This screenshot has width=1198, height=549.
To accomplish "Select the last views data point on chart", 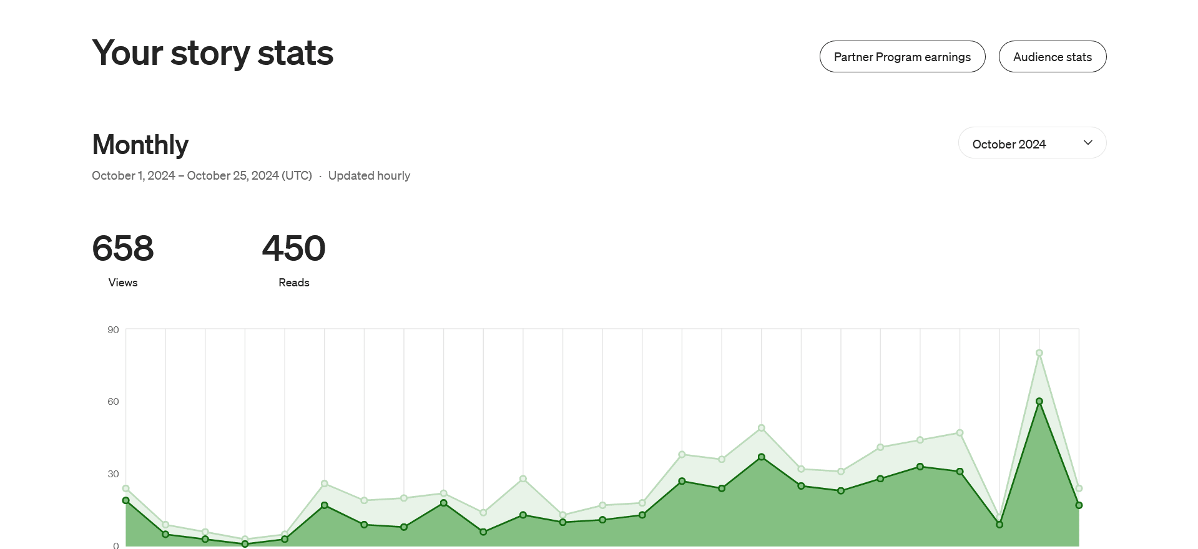I will (1079, 488).
